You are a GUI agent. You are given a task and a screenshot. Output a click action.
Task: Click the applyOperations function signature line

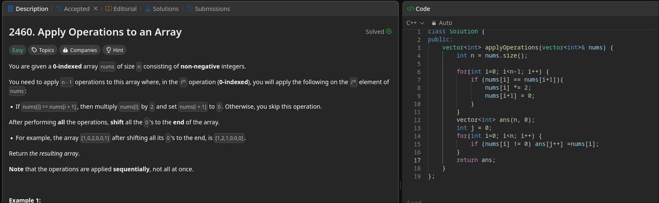527,47
